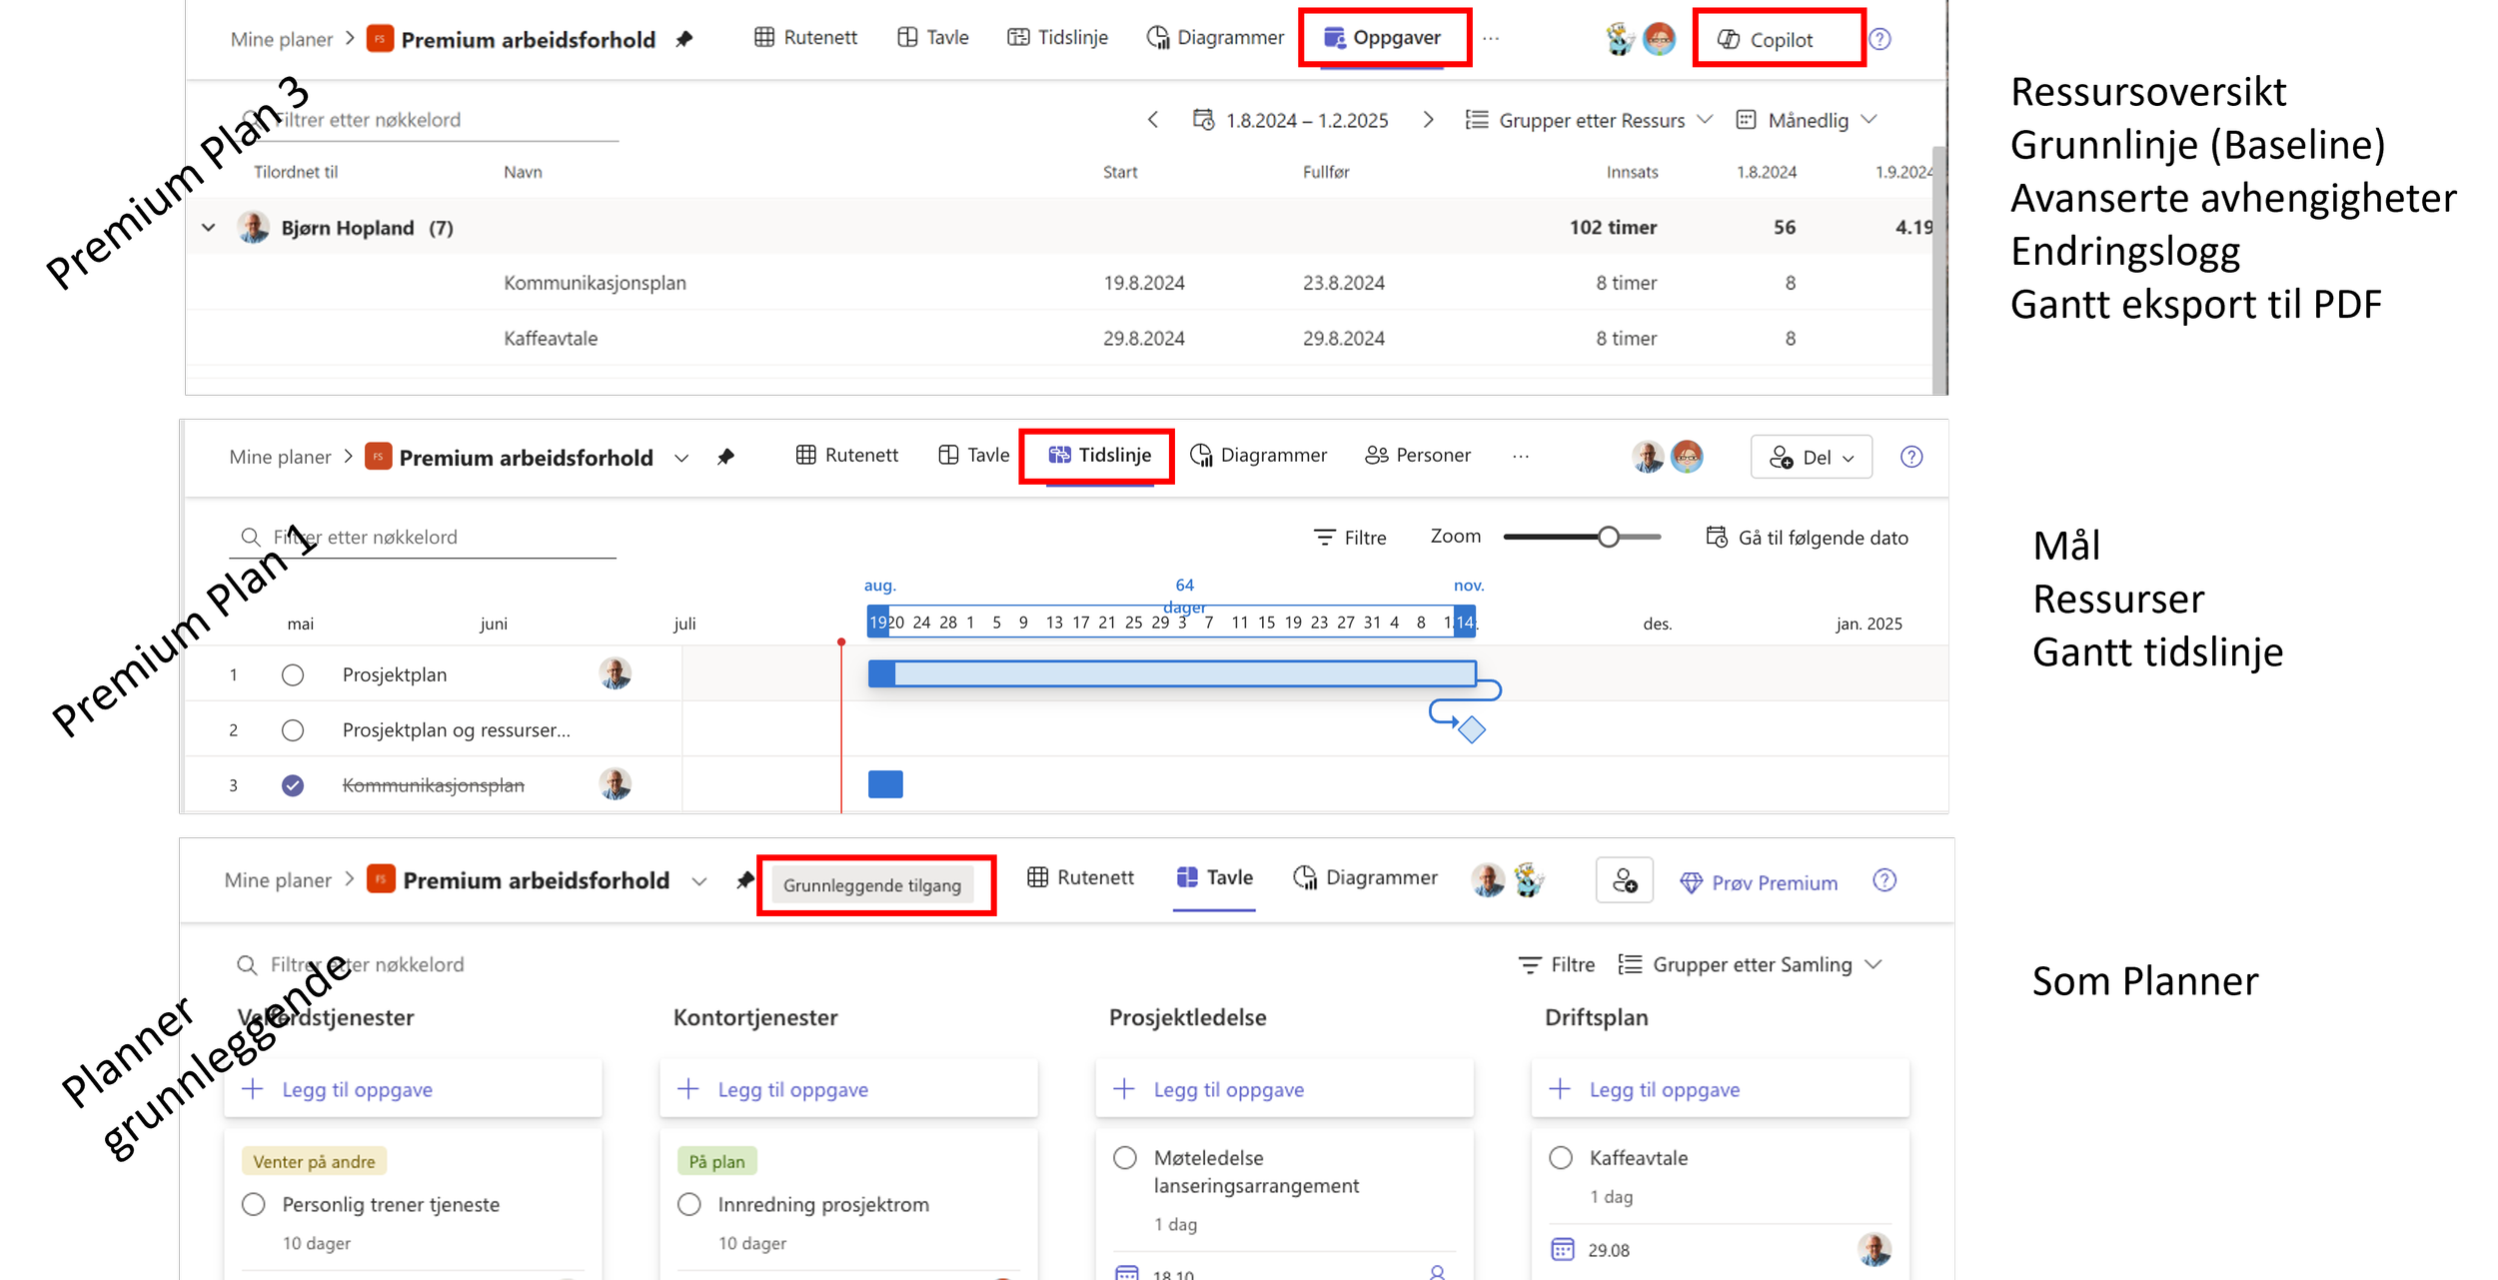The height and width of the screenshot is (1280, 2498).
Task: Switch to the Oppgaver tab
Action: 1383,38
